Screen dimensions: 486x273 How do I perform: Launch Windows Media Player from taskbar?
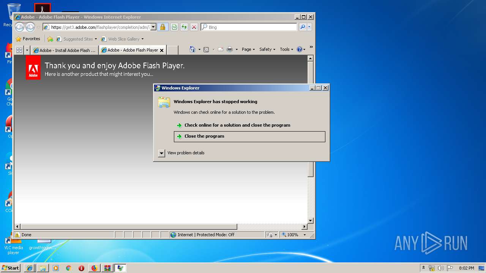(x=56, y=268)
